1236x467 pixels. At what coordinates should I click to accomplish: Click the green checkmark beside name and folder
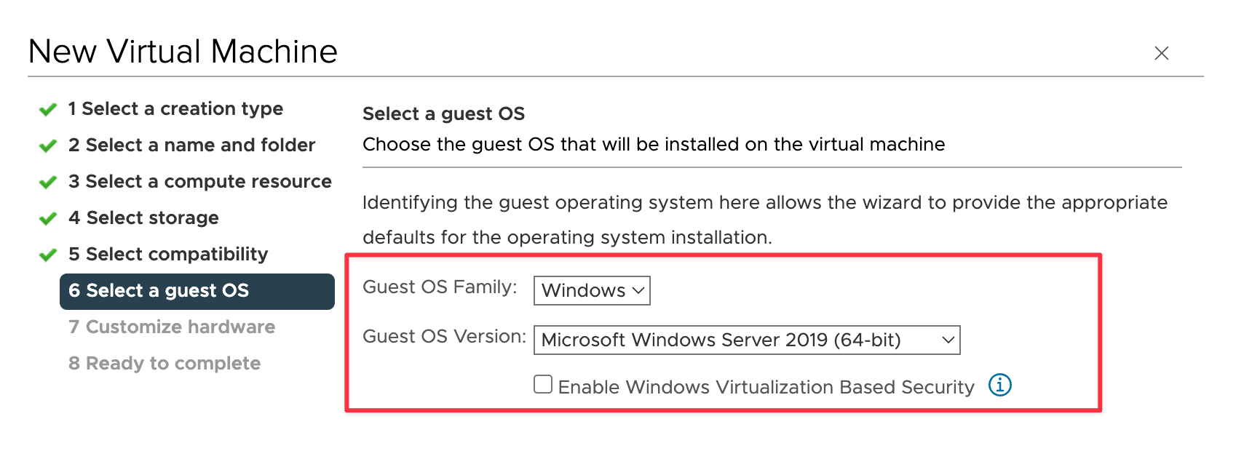[x=48, y=146]
